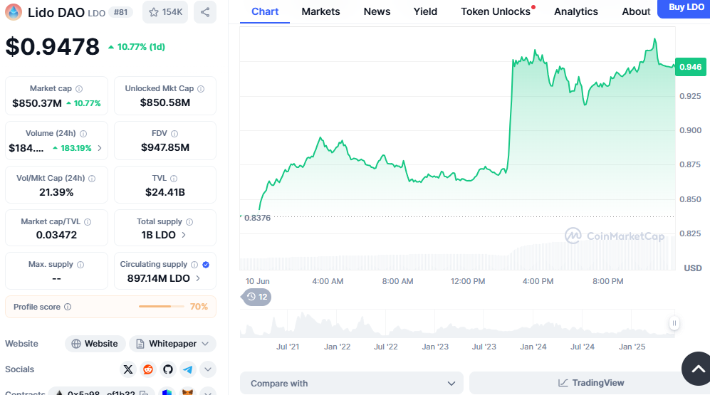Open the X (Twitter) social link
710x395 pixels.
coord(128,369)
